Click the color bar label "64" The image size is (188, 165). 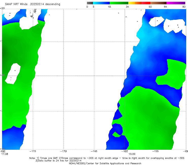coord(165,7)
